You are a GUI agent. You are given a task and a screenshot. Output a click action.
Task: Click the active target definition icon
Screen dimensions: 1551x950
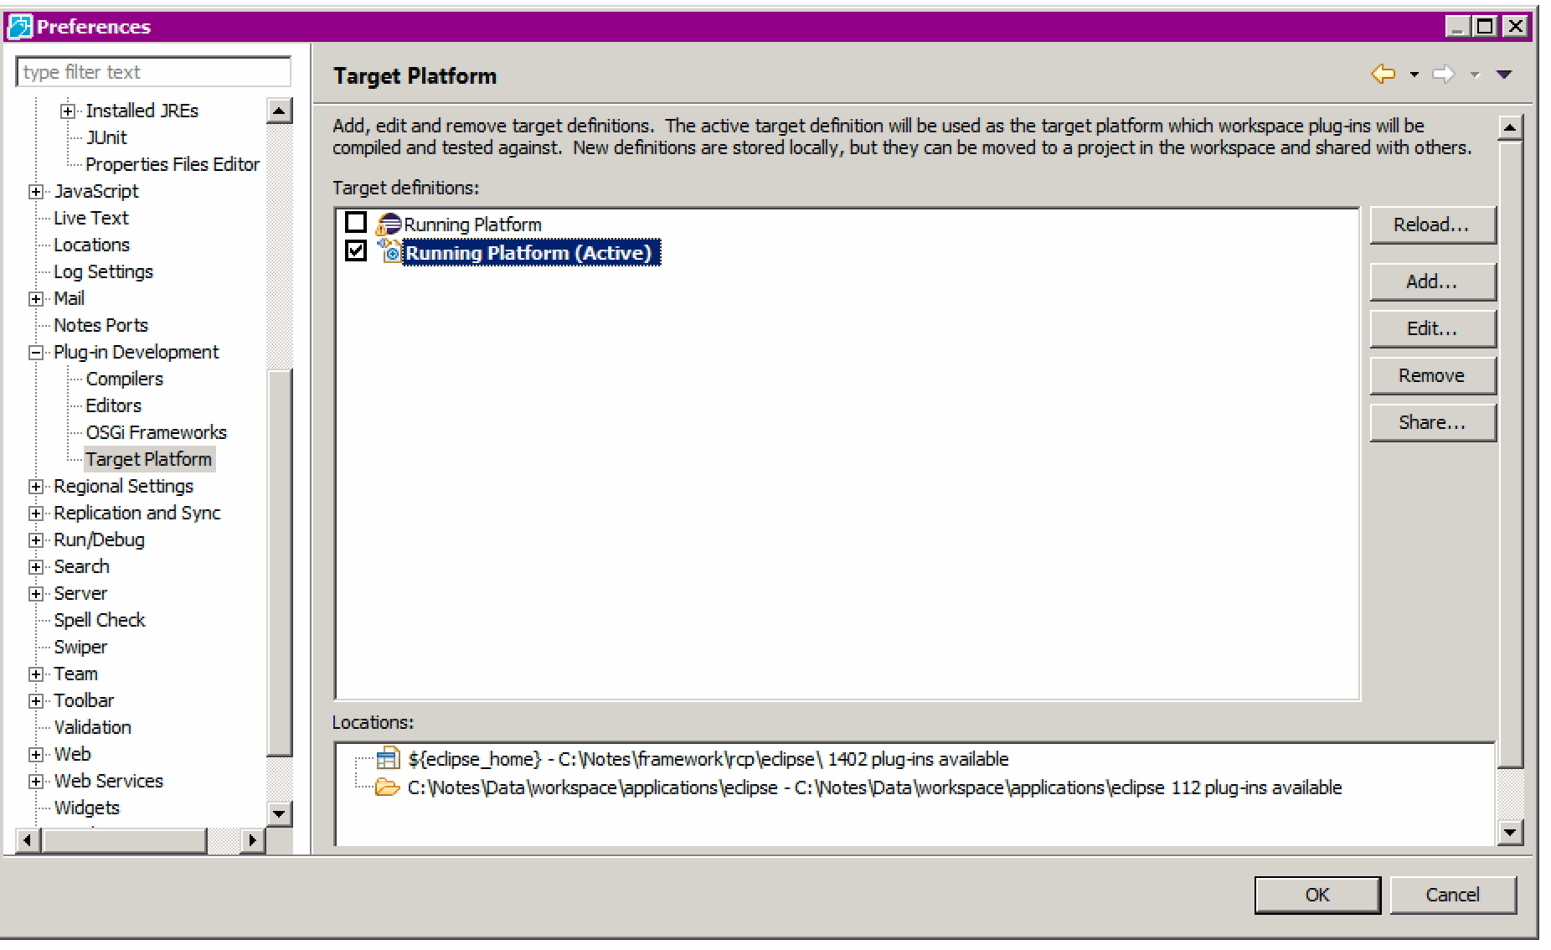coord(389,251)
